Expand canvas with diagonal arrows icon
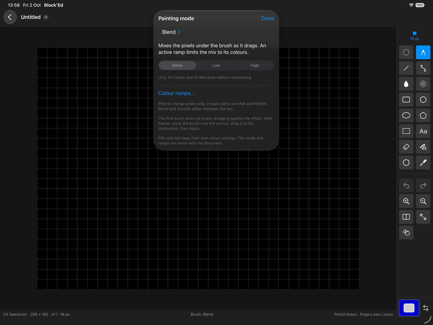The width and height of the screenshot is (433, 325). 423,217
